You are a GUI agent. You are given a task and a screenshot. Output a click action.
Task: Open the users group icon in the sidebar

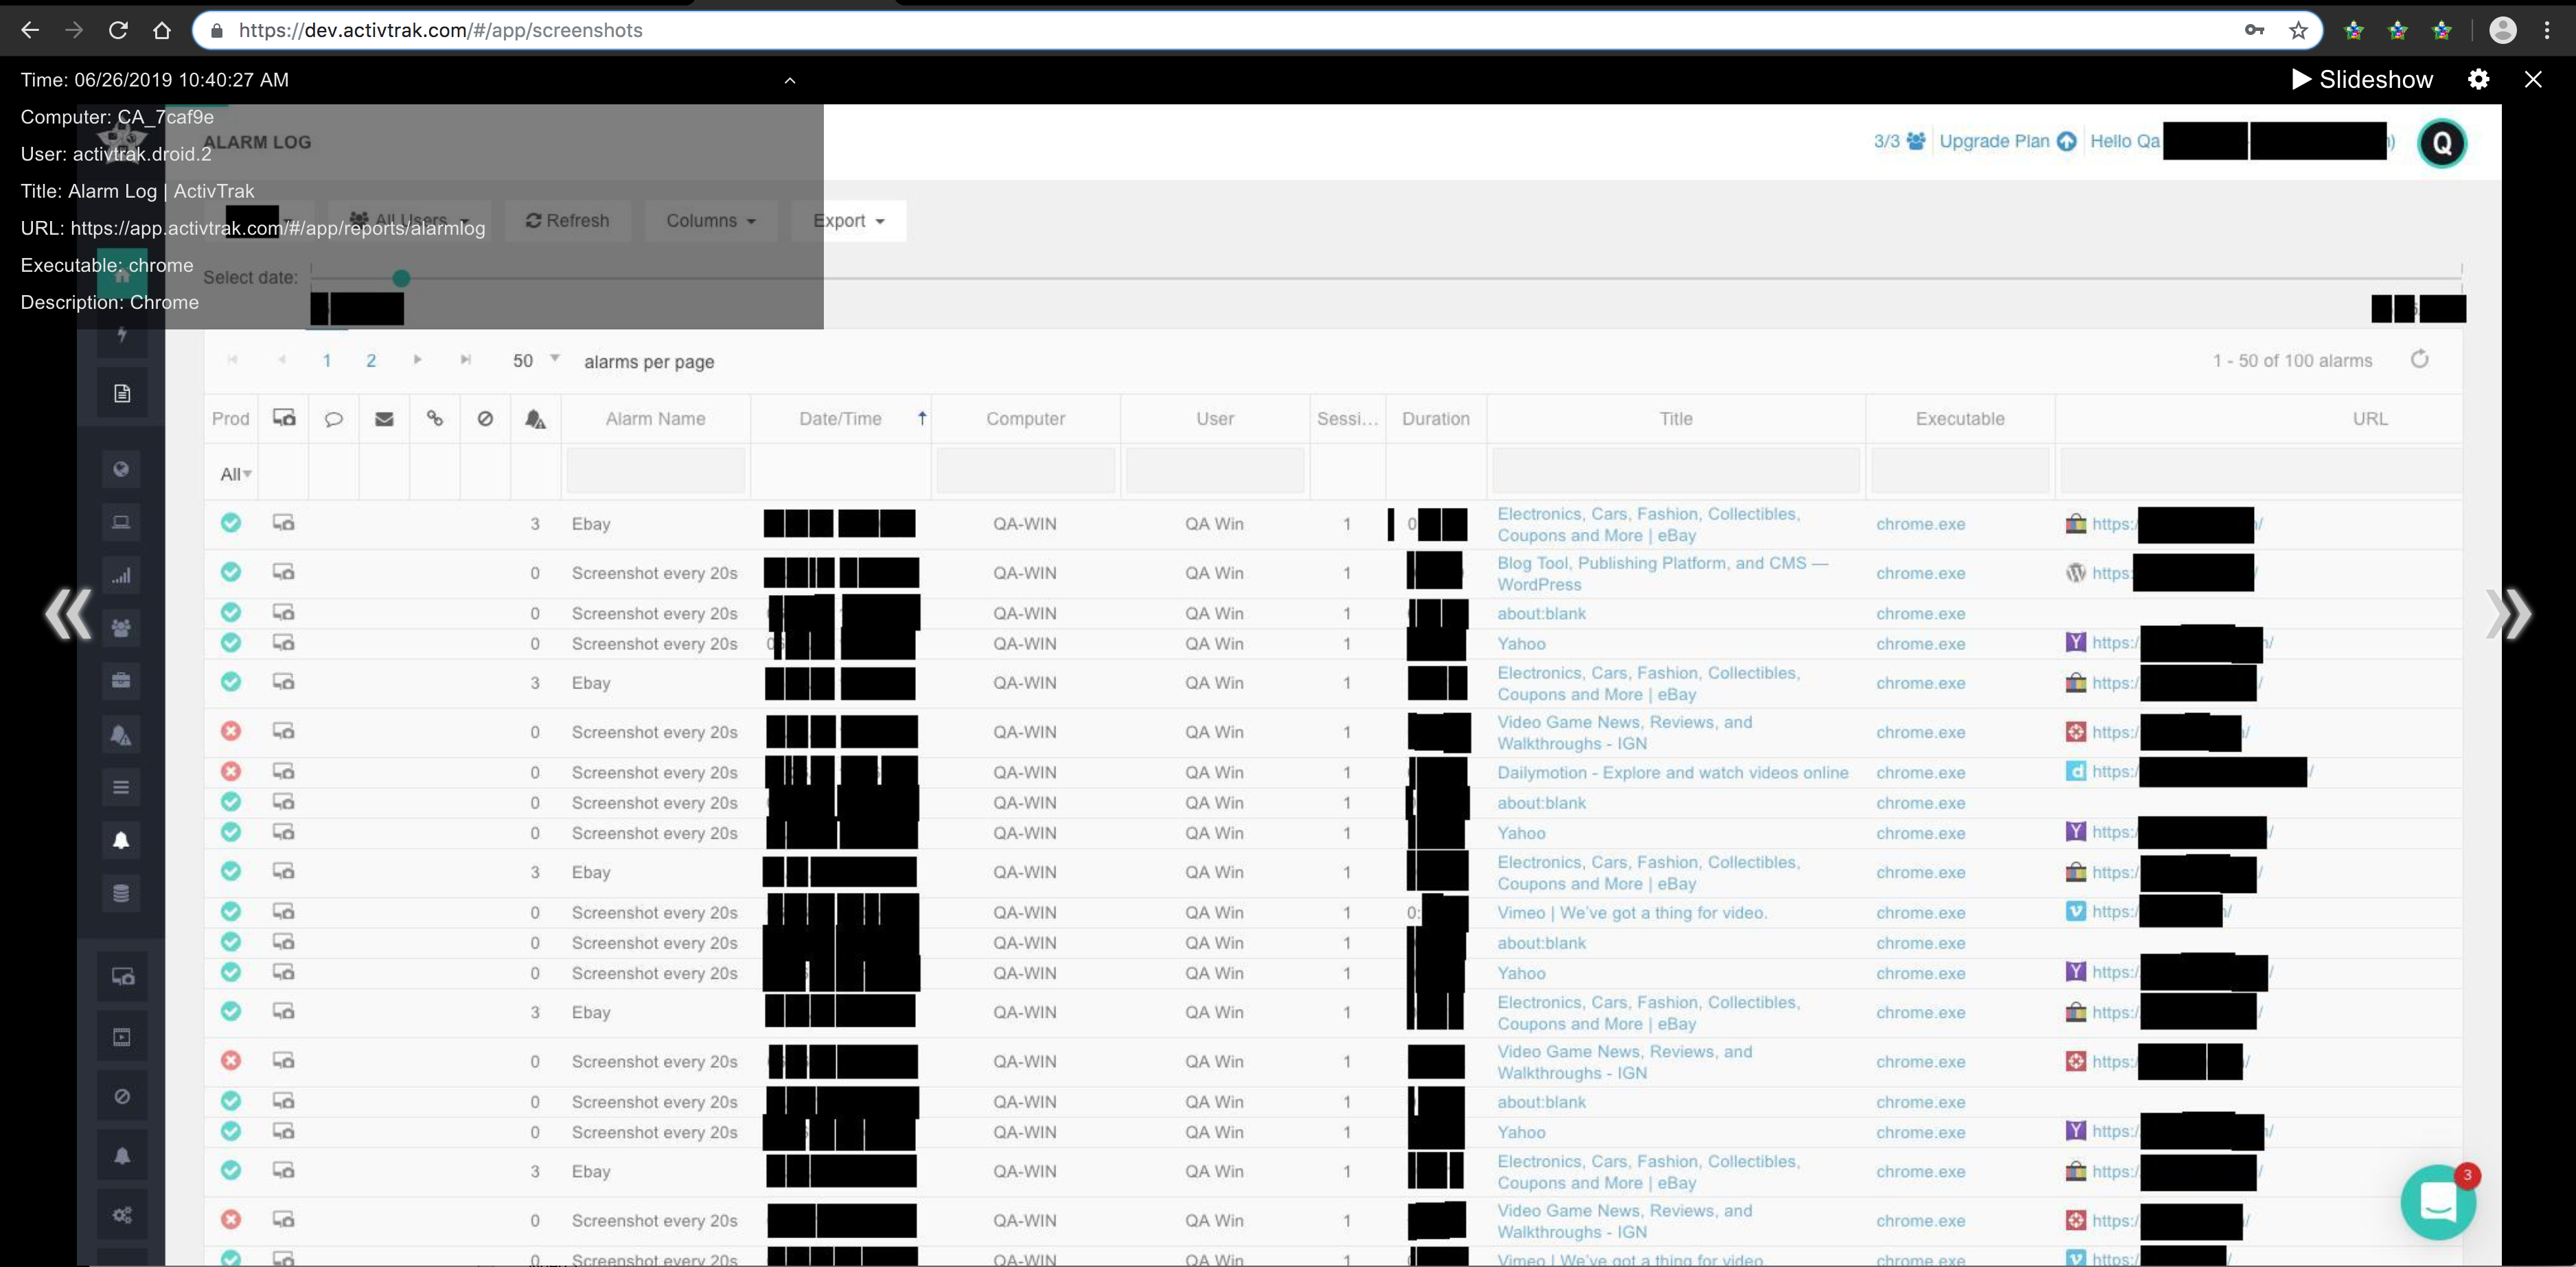(x=121, y=628)
